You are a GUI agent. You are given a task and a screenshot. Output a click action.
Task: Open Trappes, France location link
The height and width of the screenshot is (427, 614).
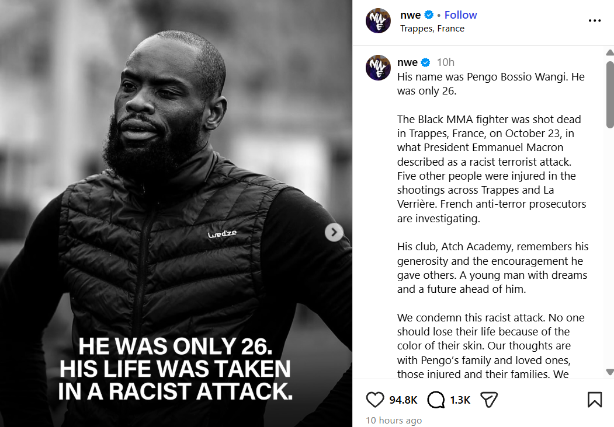[x=432, y=29]
